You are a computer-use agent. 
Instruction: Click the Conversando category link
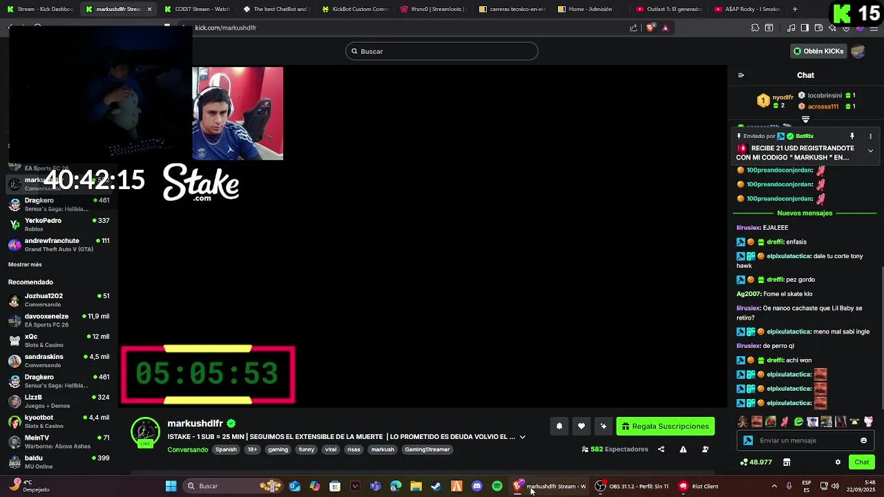187,449
